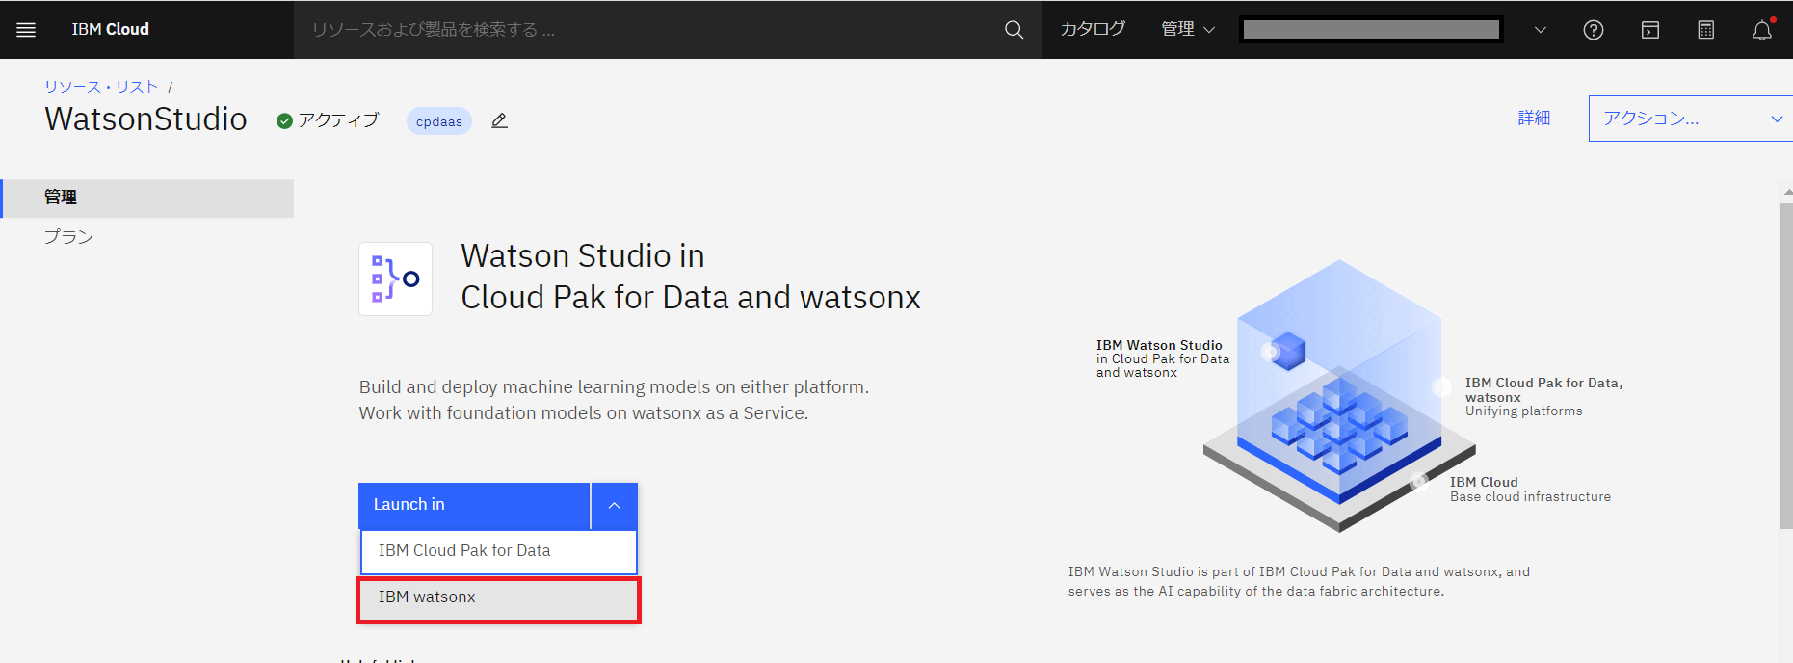Screen dimensions: 1793x663
Task: Collapse the Launch in chevron menu
Action: (615, 505)
